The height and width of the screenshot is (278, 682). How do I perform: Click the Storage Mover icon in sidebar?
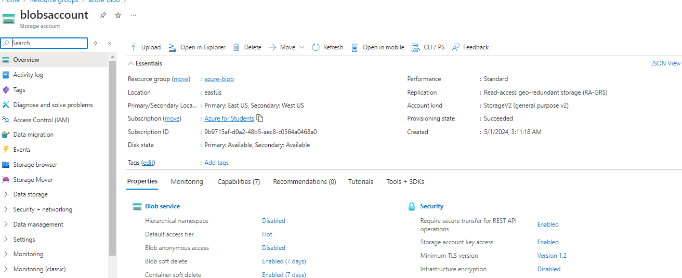click(x=6, y=180)
